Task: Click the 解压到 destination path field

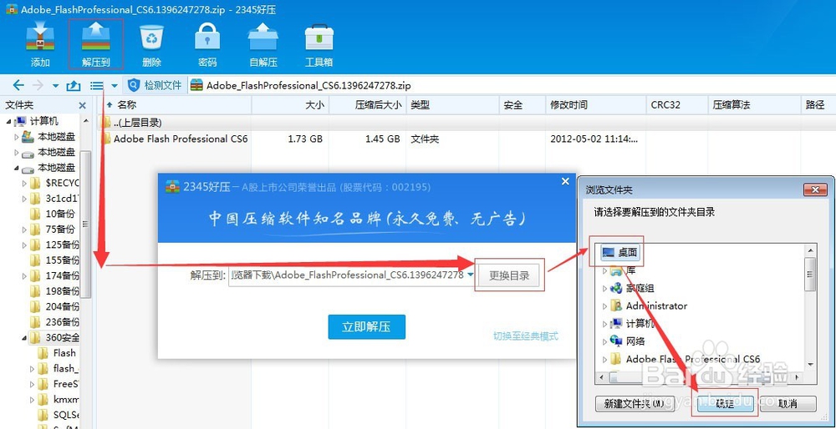Action: coord(347,275)
